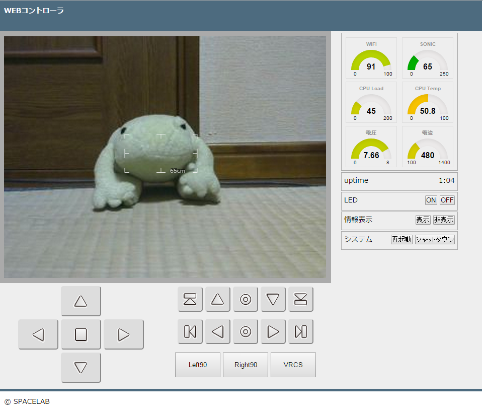The height and width of the screenshot is (412, 483).
Task: Hide info overlay with 非表示 button
Action: pyautogui.click(x=444, y=220)
